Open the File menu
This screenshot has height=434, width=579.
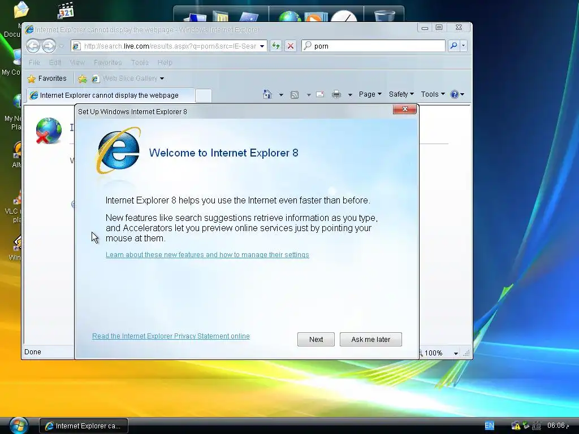click(34, 62)
